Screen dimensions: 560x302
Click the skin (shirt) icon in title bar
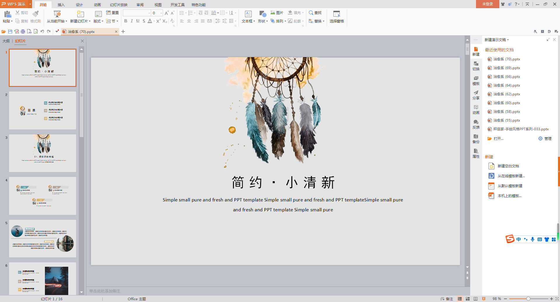coord(503,4)
